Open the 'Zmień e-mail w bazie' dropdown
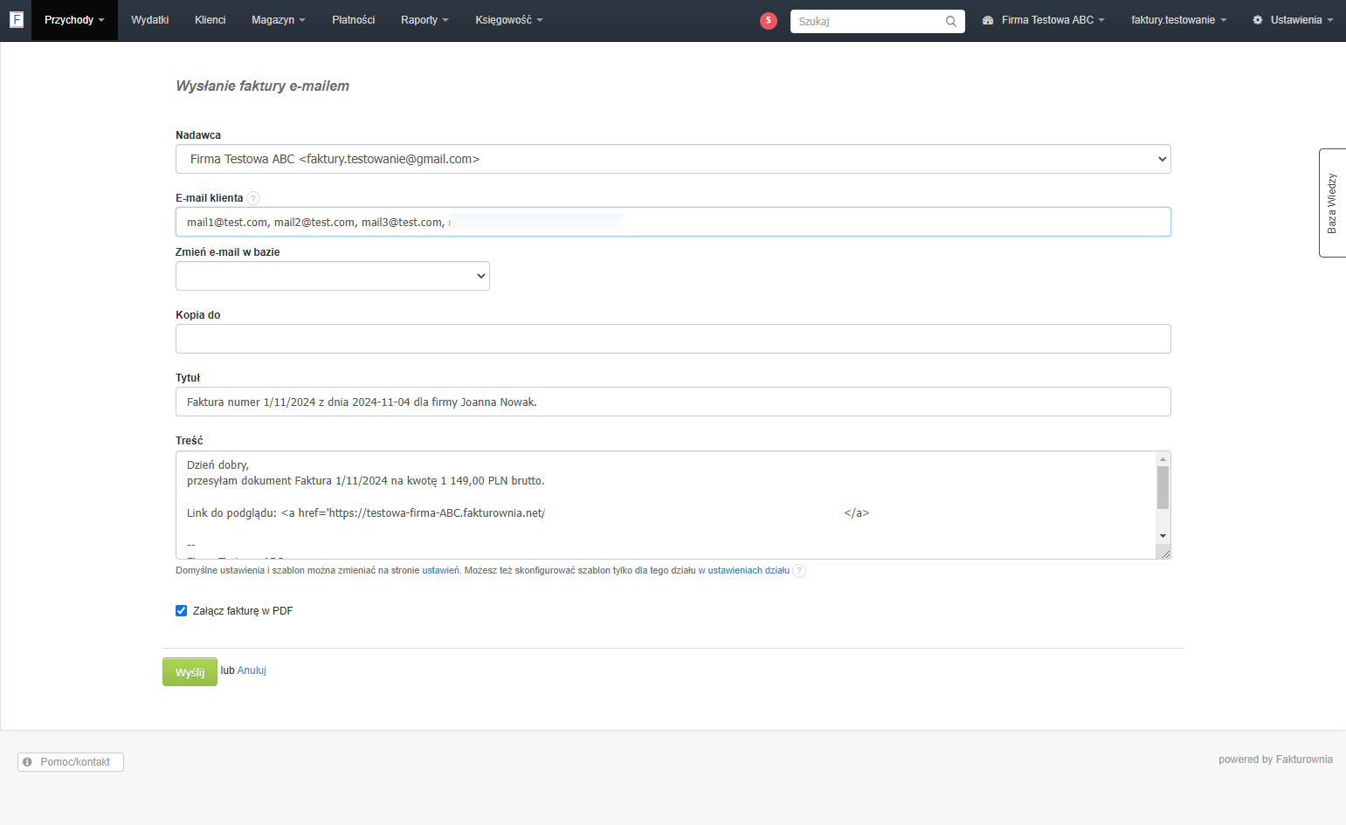Image resolution: width=1346 pixels, height=825 pixels. tap(333, 276)
